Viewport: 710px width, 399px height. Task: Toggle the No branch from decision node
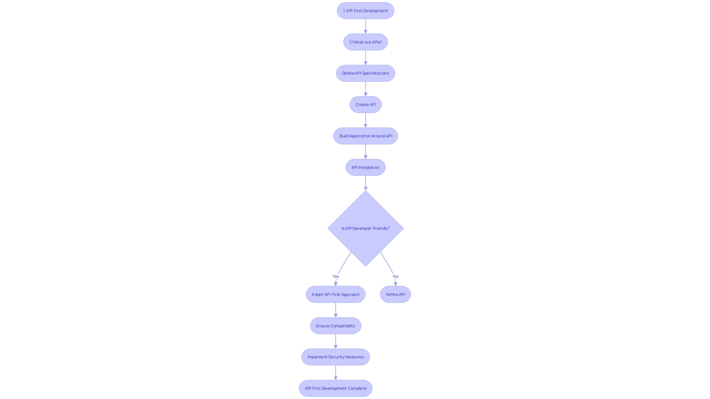click(395, 276)
